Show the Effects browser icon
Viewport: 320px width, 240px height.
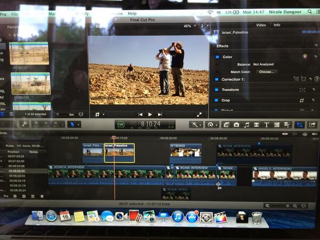[226, 125]
